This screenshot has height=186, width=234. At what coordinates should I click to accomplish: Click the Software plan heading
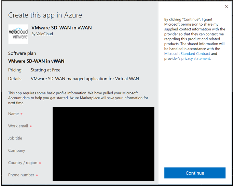pyautogui.click(x=22, y=53)
